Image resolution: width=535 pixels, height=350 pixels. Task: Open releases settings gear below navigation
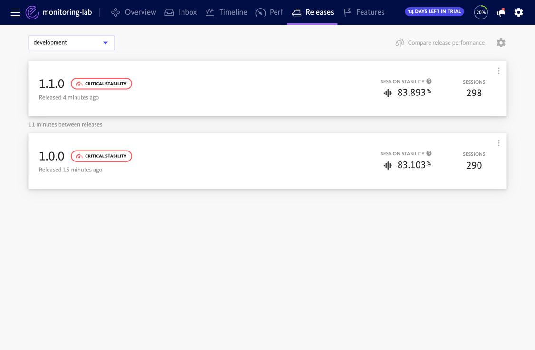(x=501, y=43)
